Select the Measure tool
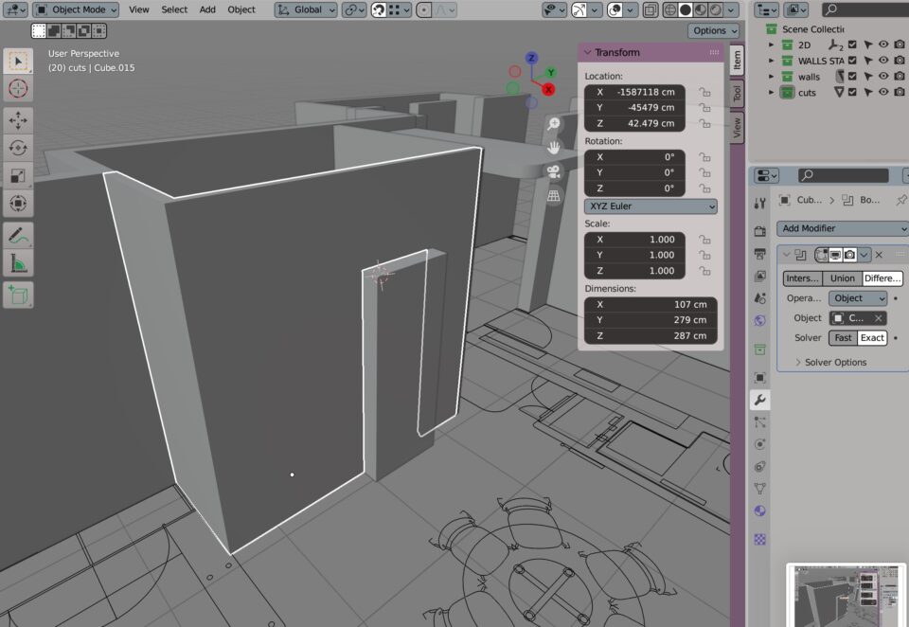This screenshot has width=909, height=627. 18,263
